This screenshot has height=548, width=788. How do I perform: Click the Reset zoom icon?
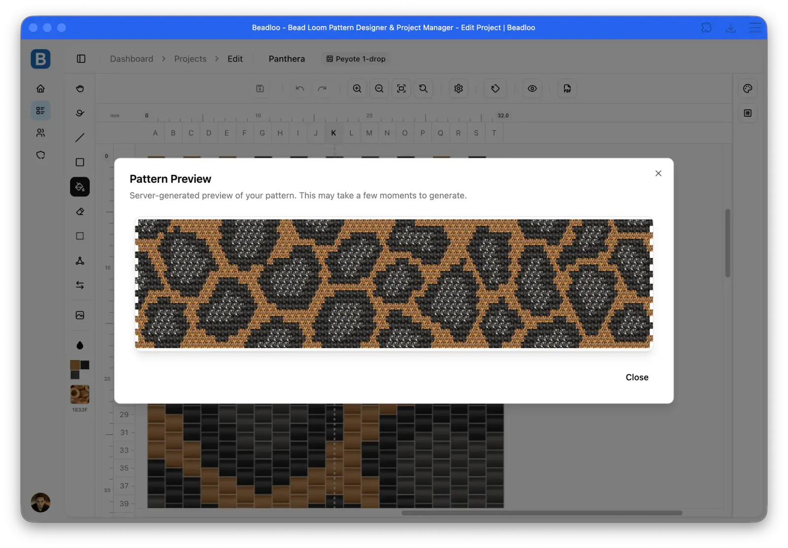pyautogui.click(x=424, y=89)
